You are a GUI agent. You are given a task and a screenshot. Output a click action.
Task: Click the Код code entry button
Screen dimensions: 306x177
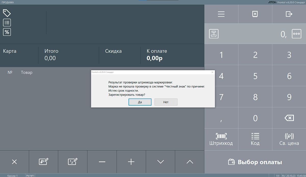point(255,139)
